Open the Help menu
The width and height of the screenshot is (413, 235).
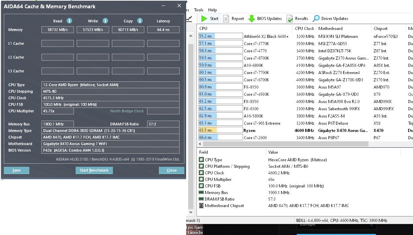click(x=213, y=10)
